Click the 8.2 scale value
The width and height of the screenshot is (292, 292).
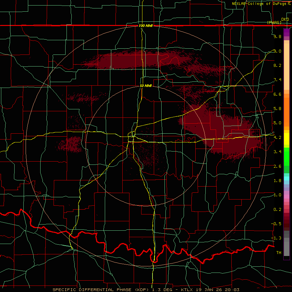(x=277, y=65)
